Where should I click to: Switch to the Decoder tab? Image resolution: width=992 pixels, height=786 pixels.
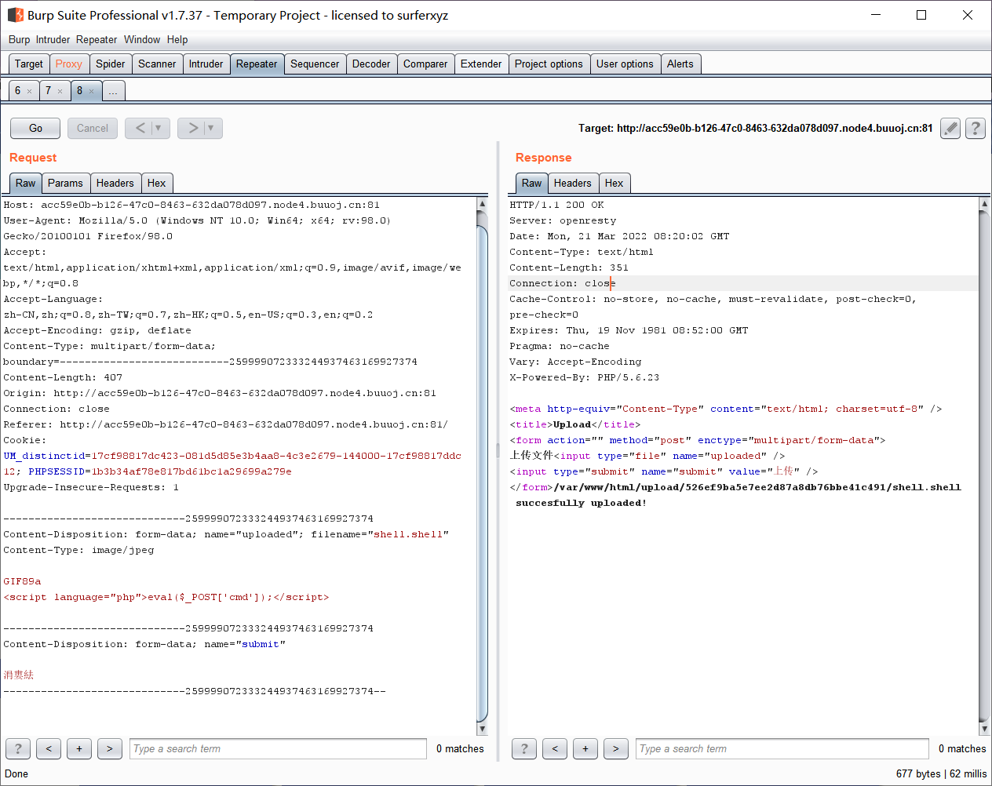tap(371, 64)
